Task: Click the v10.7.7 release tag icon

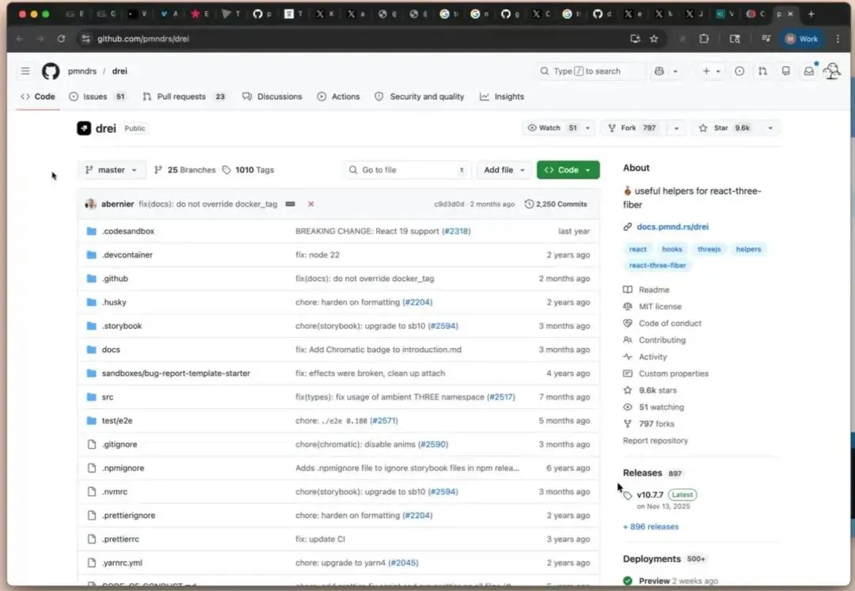Action: point(628,495)
